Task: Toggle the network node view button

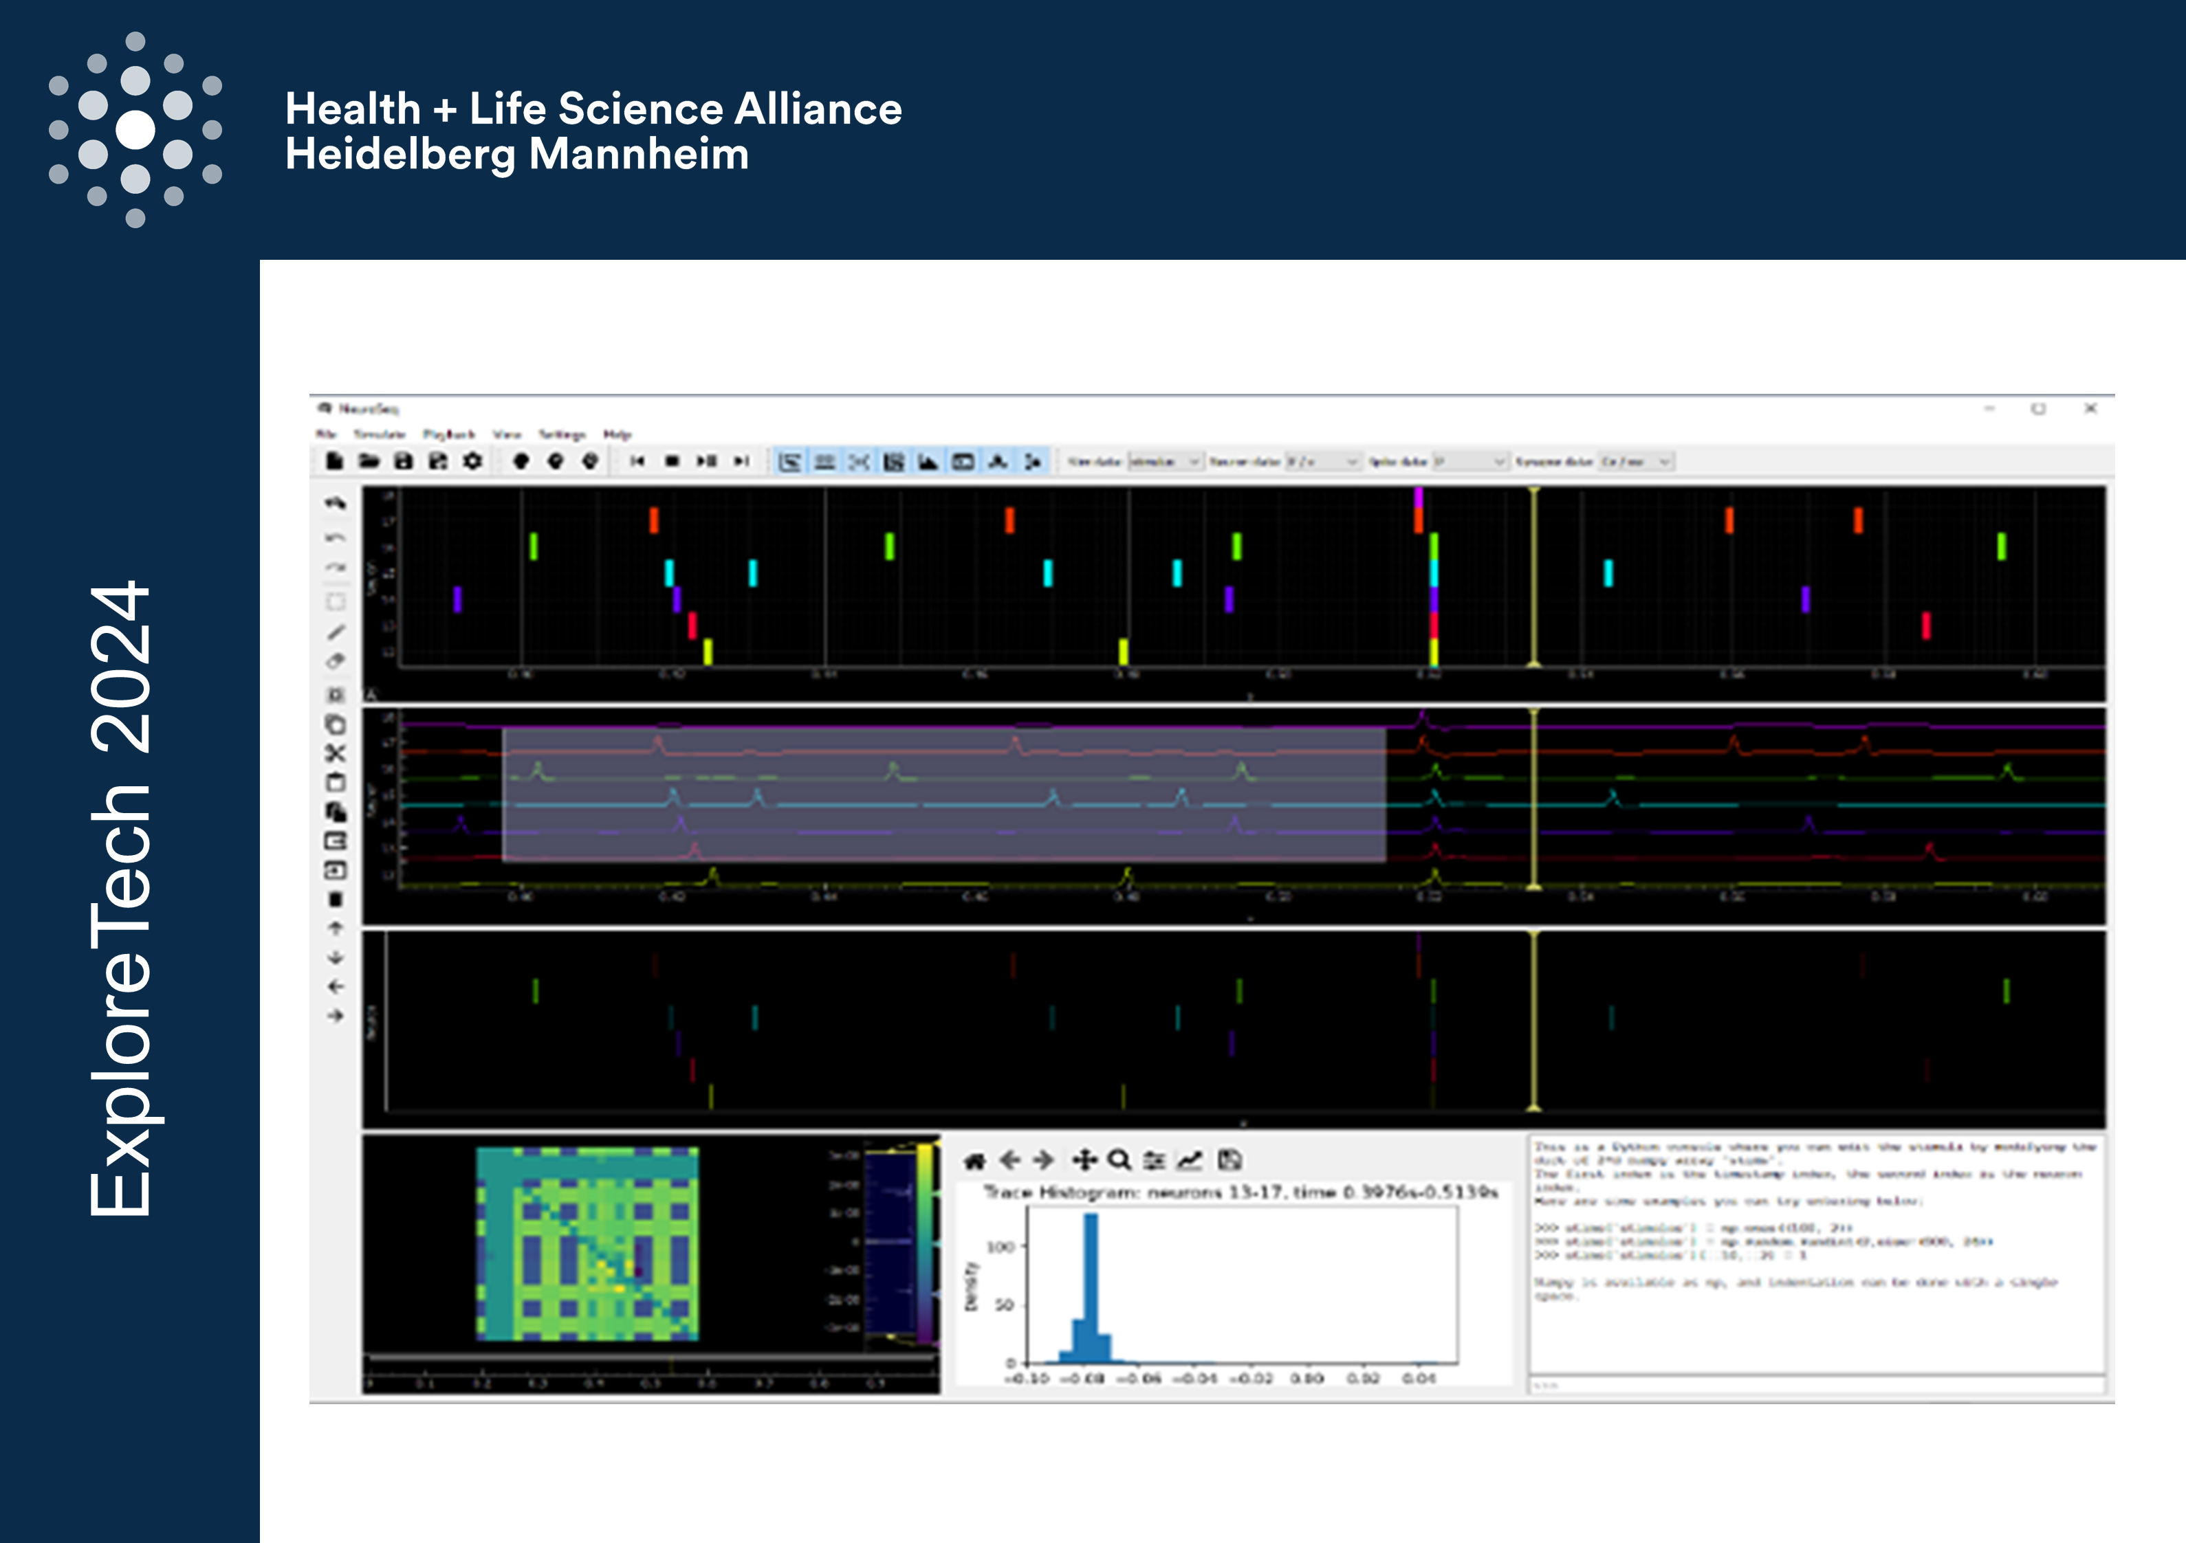Action: pyautogui.click(x=998, y=462)
